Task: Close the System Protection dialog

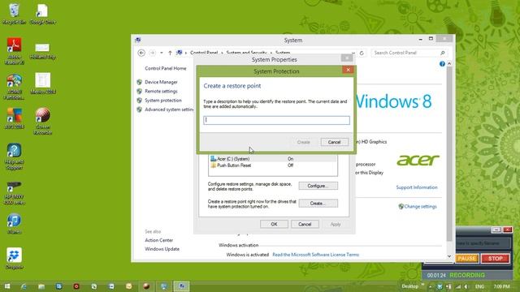Action: coord(348,70)
